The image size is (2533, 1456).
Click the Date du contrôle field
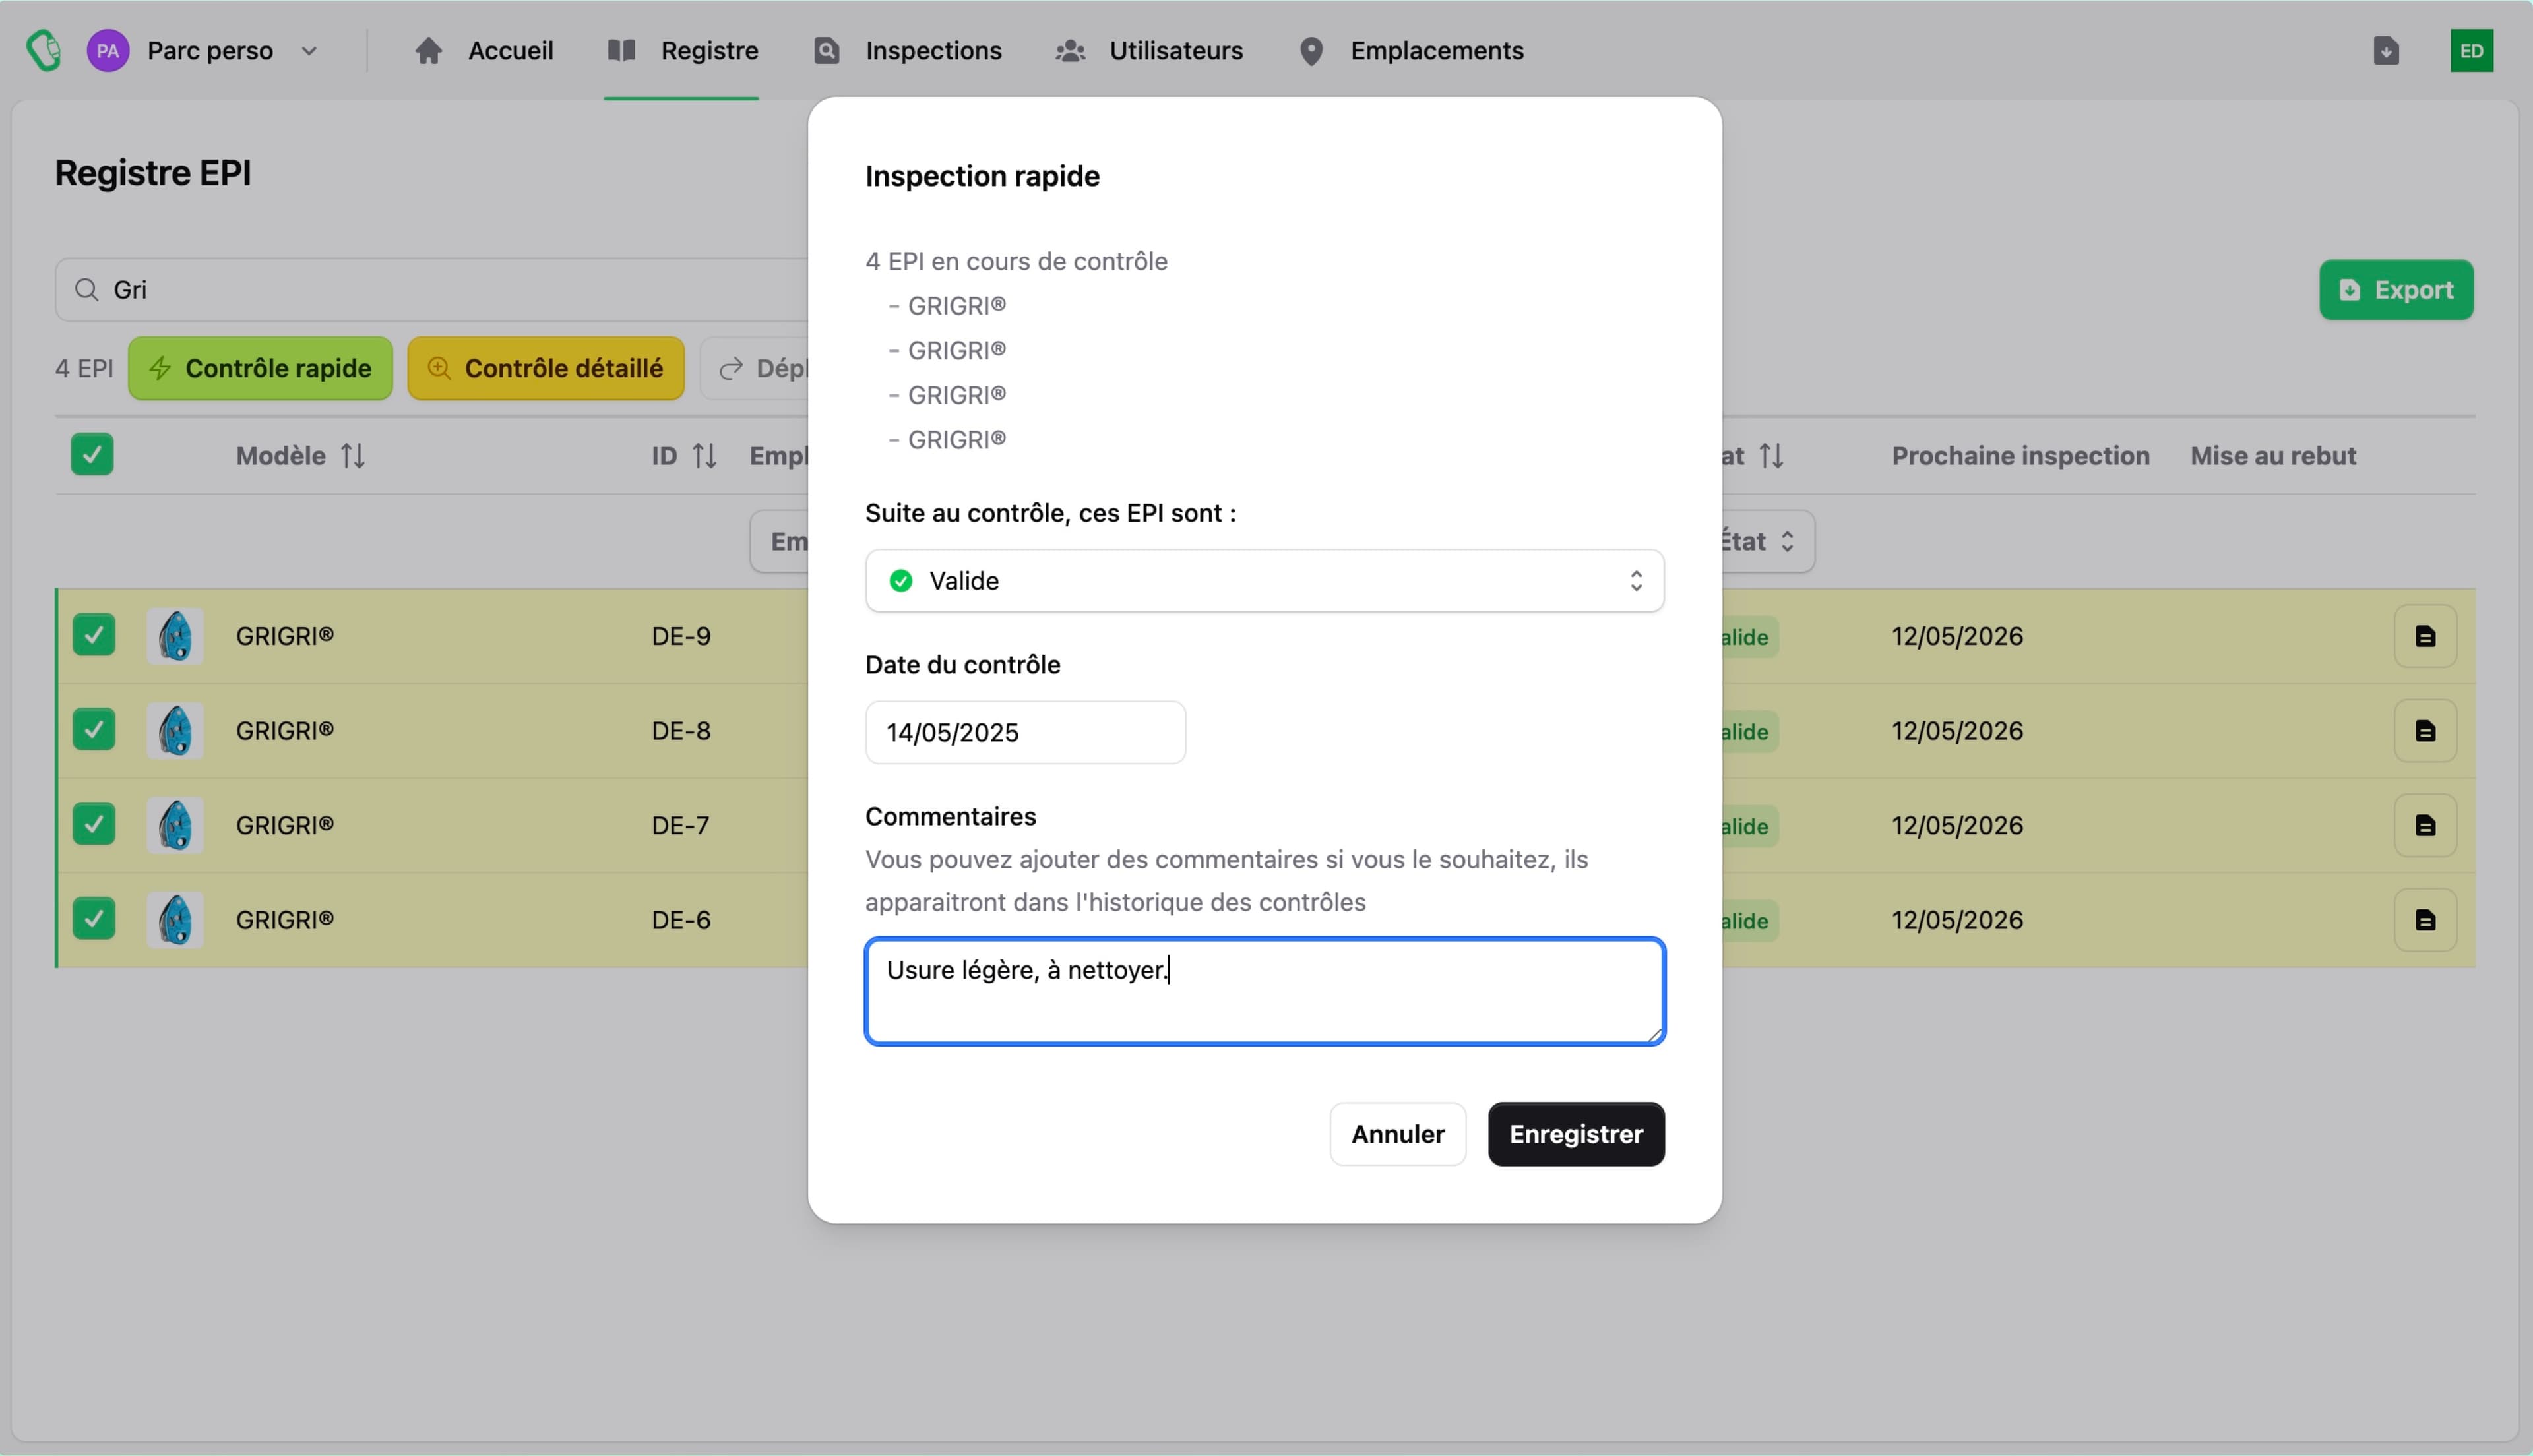click(x=1025, y=732)
